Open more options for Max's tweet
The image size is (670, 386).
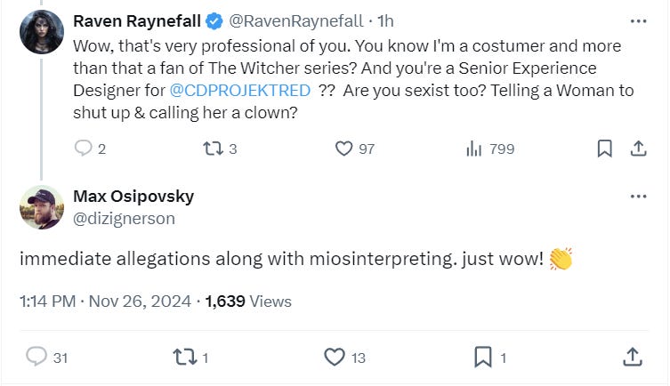(638, 197)
